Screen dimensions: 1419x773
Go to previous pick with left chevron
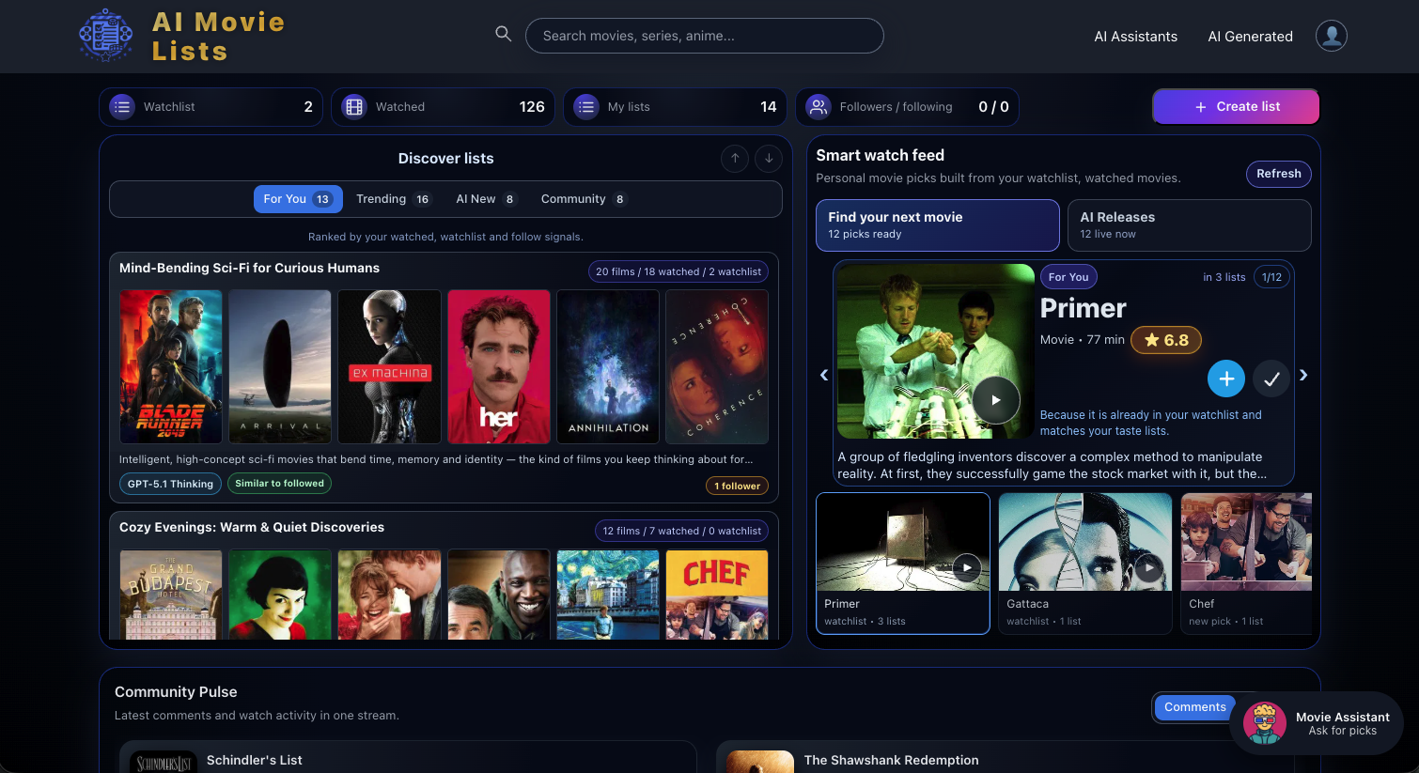pyautogui.click(x=824, y=375)
